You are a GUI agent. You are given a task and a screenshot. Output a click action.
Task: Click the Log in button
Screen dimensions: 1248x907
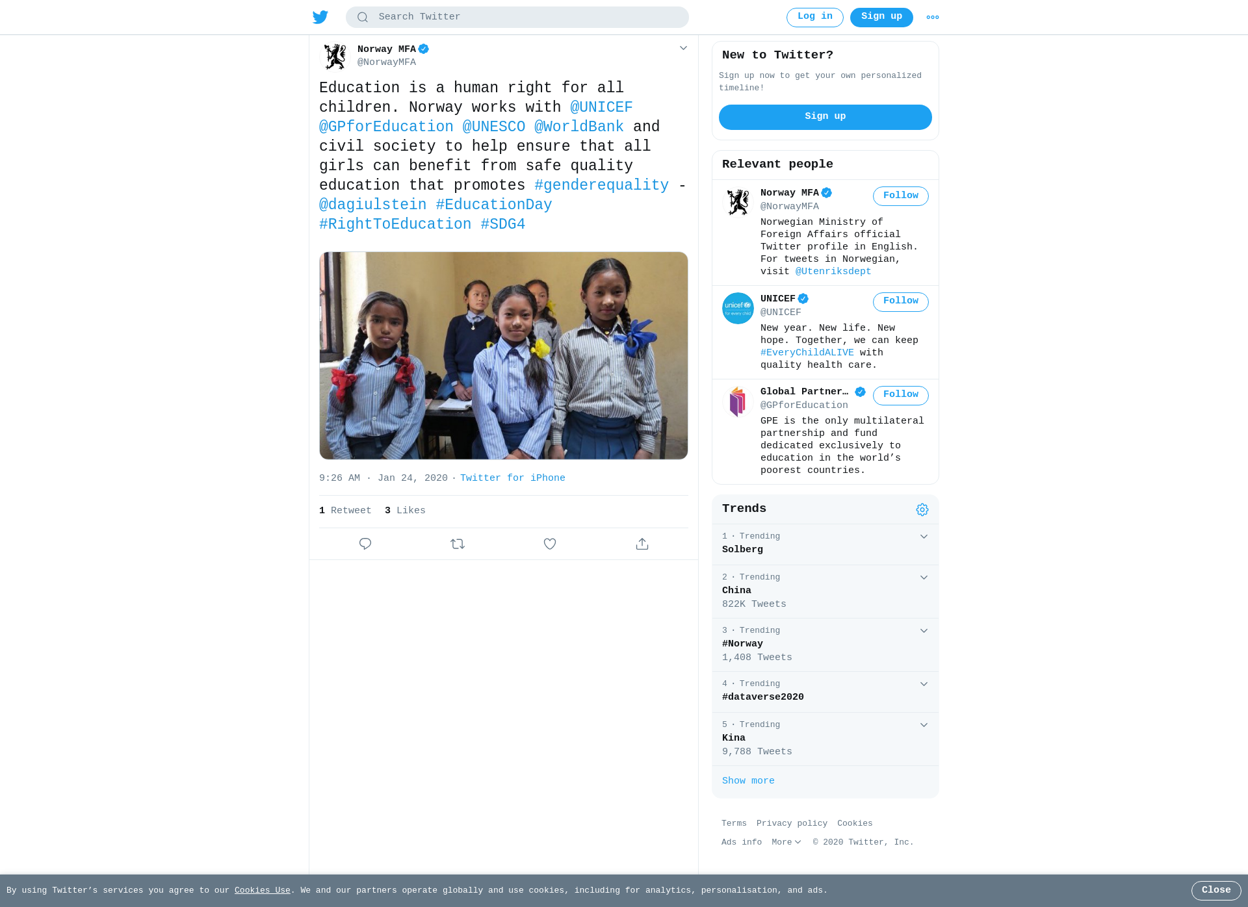pyautogui.click(x=815, y=18)
